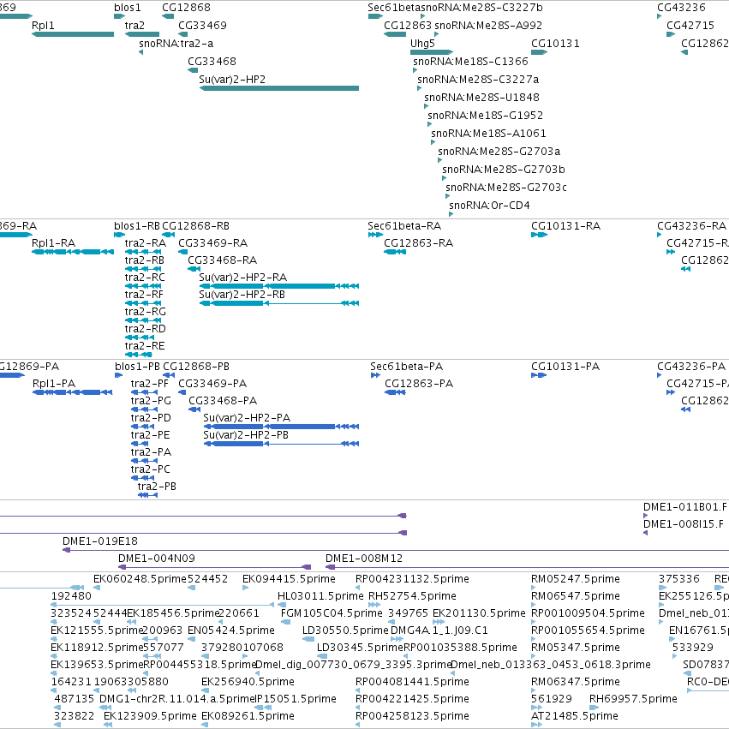The width and height of the screenshot is (729, 729).
Task: Click the blos1 gene label
Action: (127, 8)
